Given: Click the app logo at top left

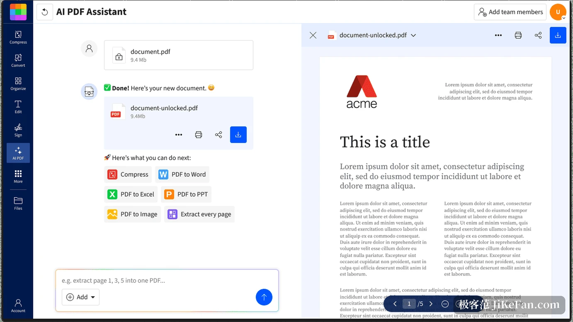Looking at the screenshot, I should pyautogui.click(x=18, y=12).
